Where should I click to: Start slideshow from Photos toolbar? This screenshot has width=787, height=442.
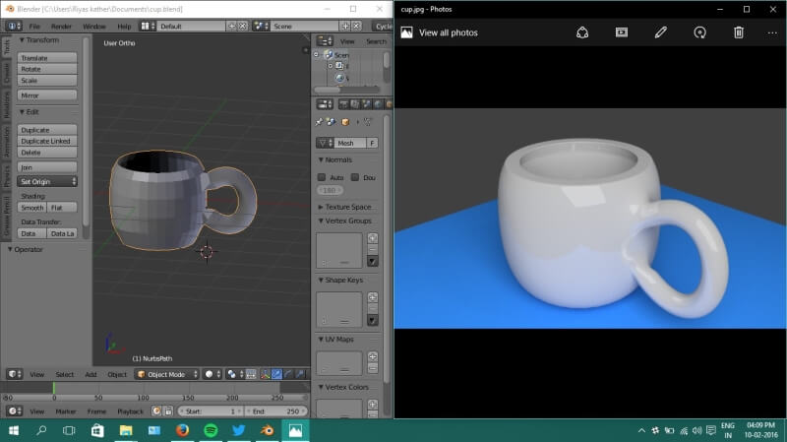point(622,32)
